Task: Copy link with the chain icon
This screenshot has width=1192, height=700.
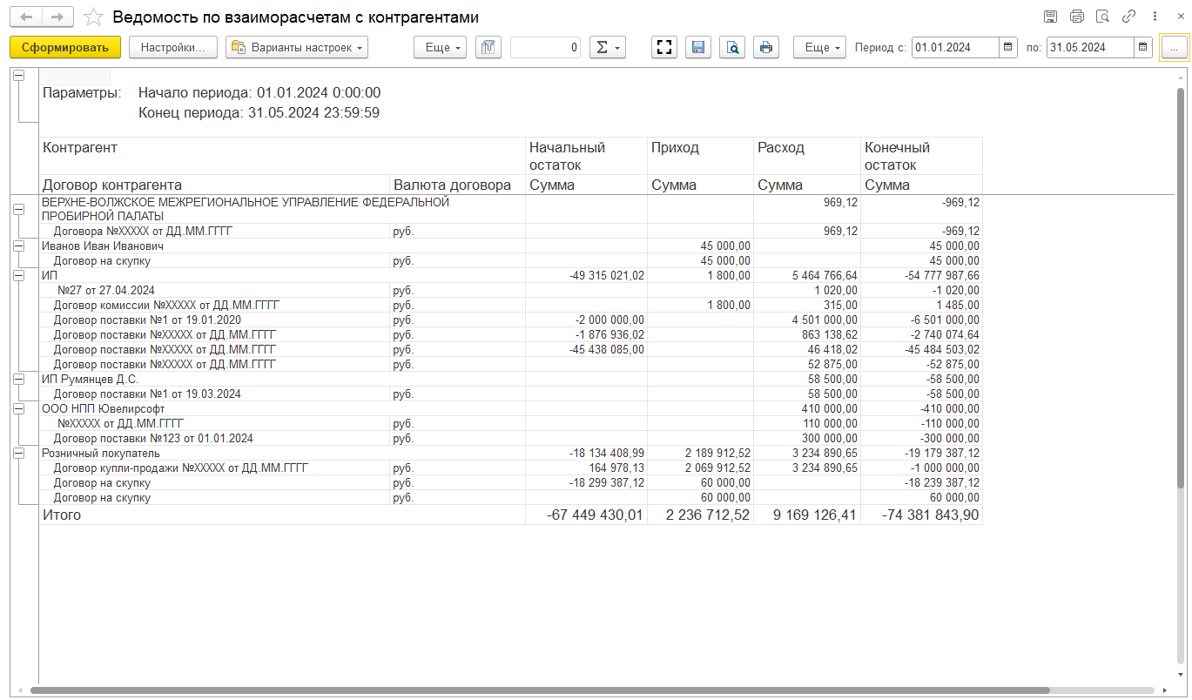Action: [x=1129, y=17]
